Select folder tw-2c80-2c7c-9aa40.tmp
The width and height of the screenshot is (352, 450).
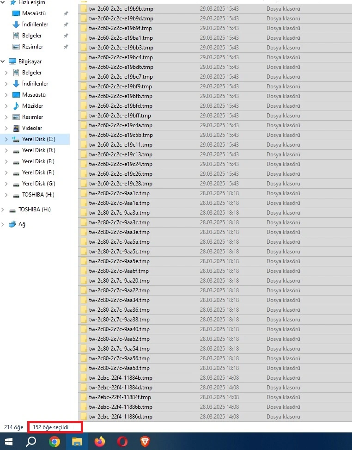tap(119, 329)
